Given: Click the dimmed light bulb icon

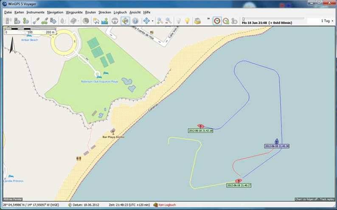Looking at the screenshot, I should [x=178, y=21].
